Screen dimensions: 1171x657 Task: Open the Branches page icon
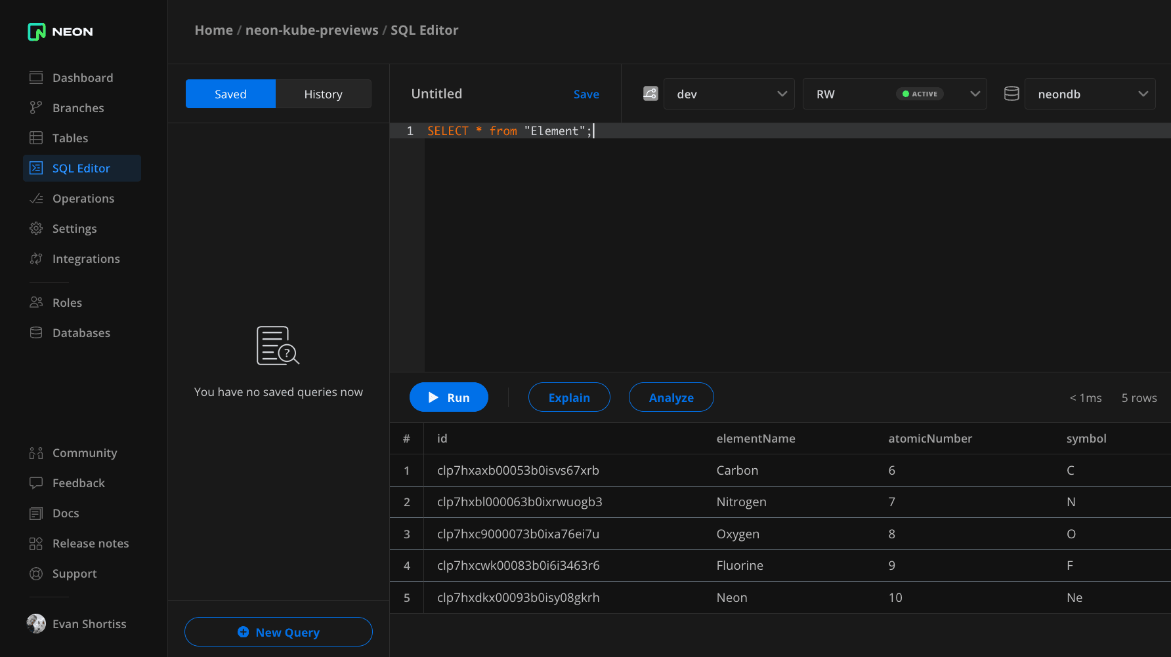36,108
